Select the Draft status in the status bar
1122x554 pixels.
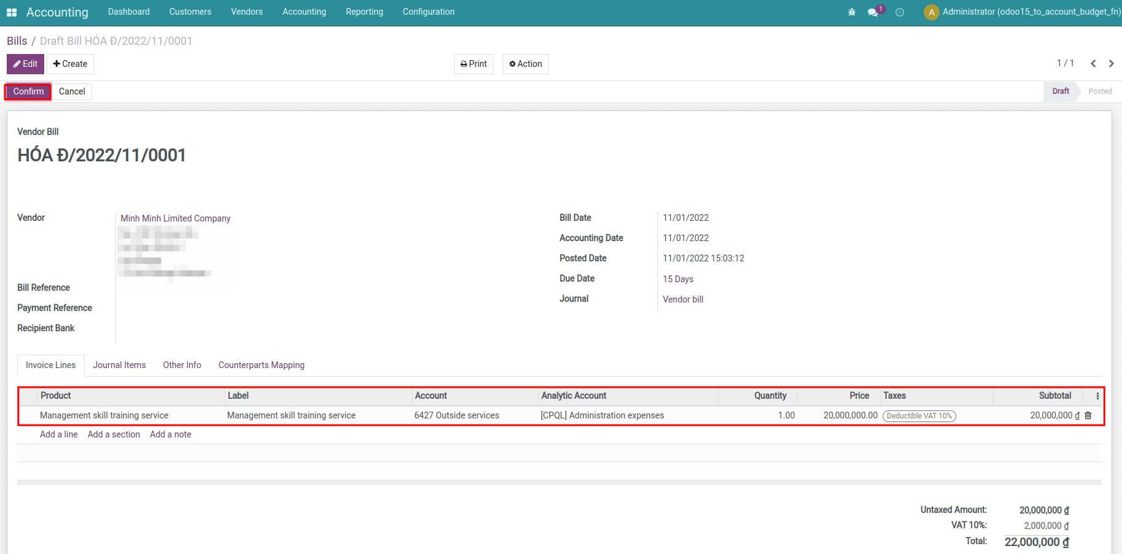click(x=1060, y=91)
